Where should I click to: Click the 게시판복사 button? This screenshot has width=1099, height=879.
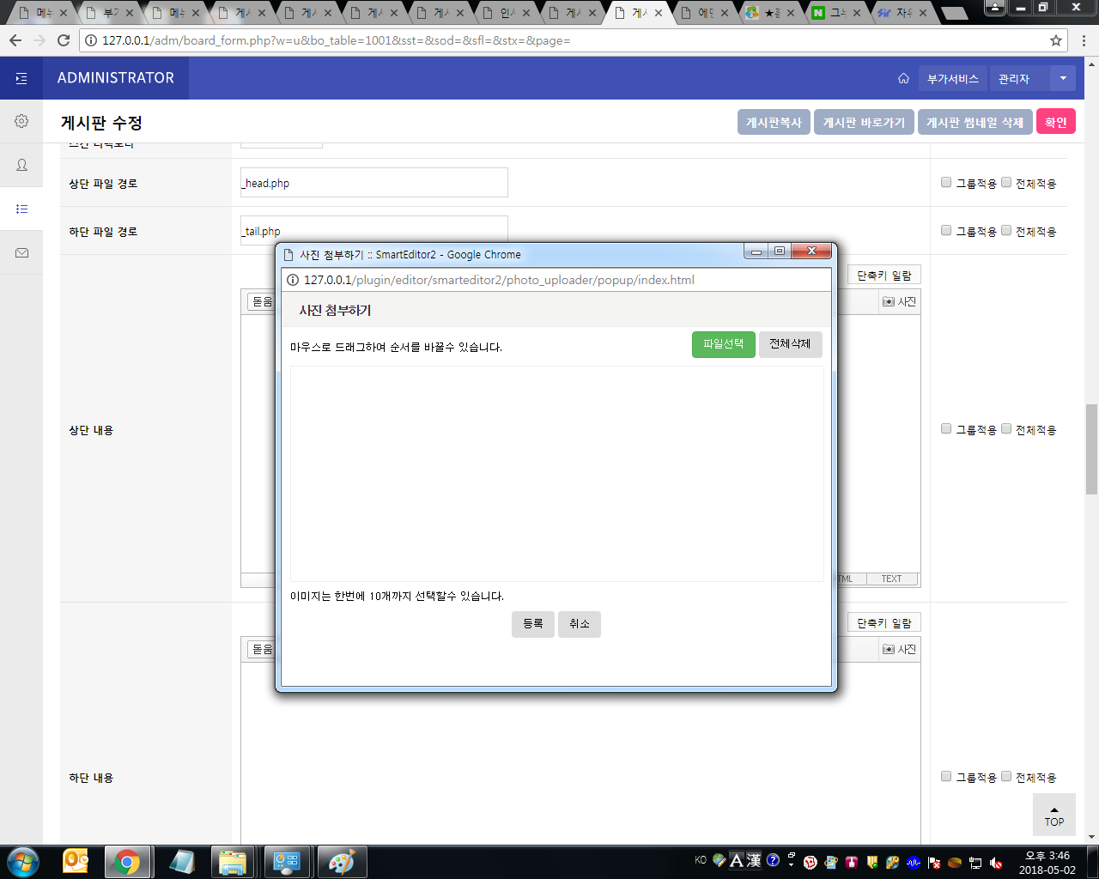tap(774, 122)
